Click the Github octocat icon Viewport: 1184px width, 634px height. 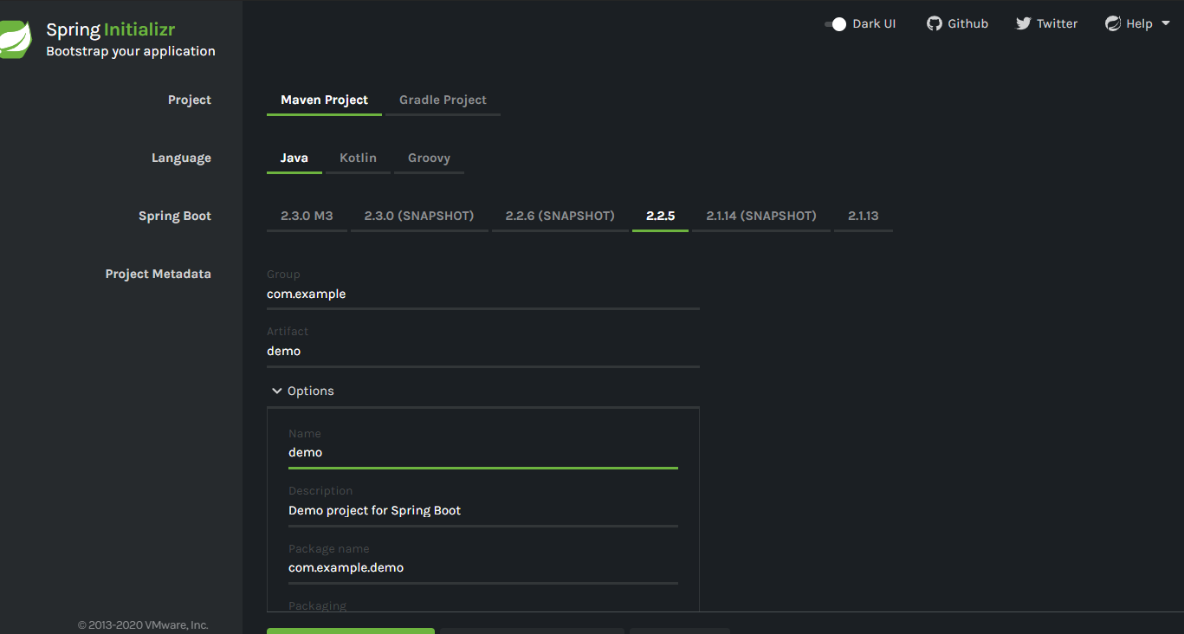click(x=934, y=23)
